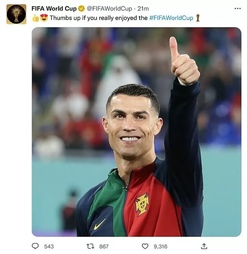Click the Portugal crest on the jacket

(x=142, y=205)
